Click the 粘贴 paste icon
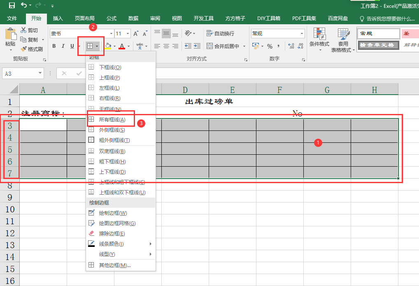Image resolution: width=419 pixels, height=286 pixels. click(x=10, y=34)
